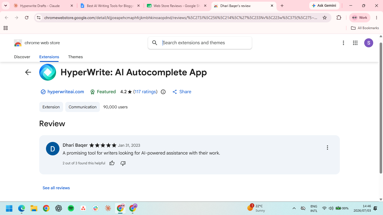Open the 117 ratings link
Image resolution: width=383 pixels, height=215 pixels.
[145, 92]
